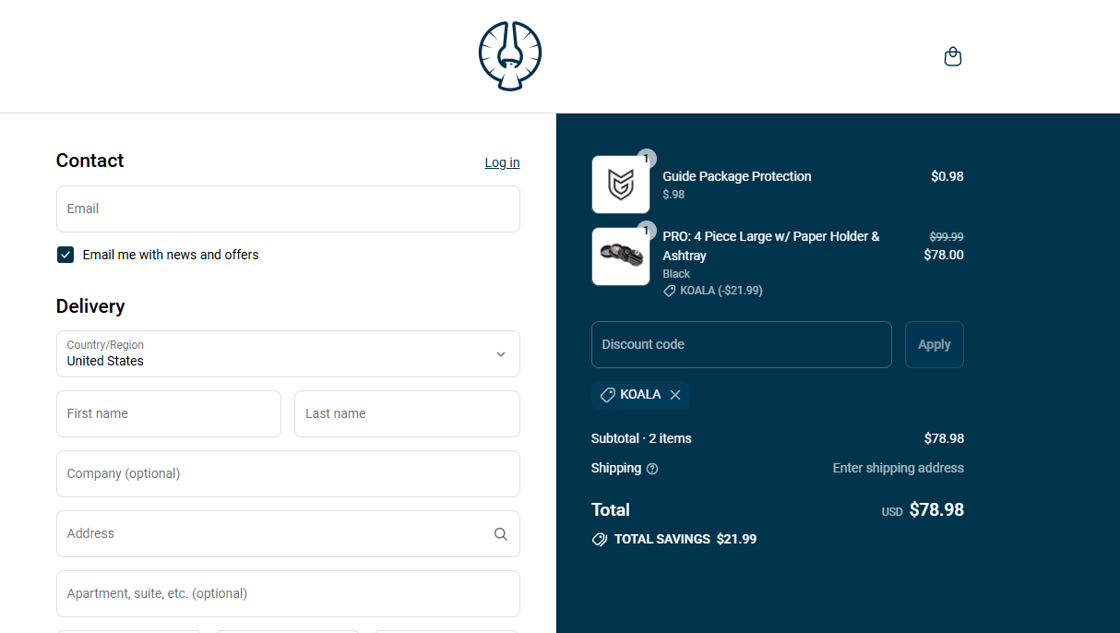Select the Company (optional) field
The width and height of the screenshot is (1120, 633).
point(288,473)
